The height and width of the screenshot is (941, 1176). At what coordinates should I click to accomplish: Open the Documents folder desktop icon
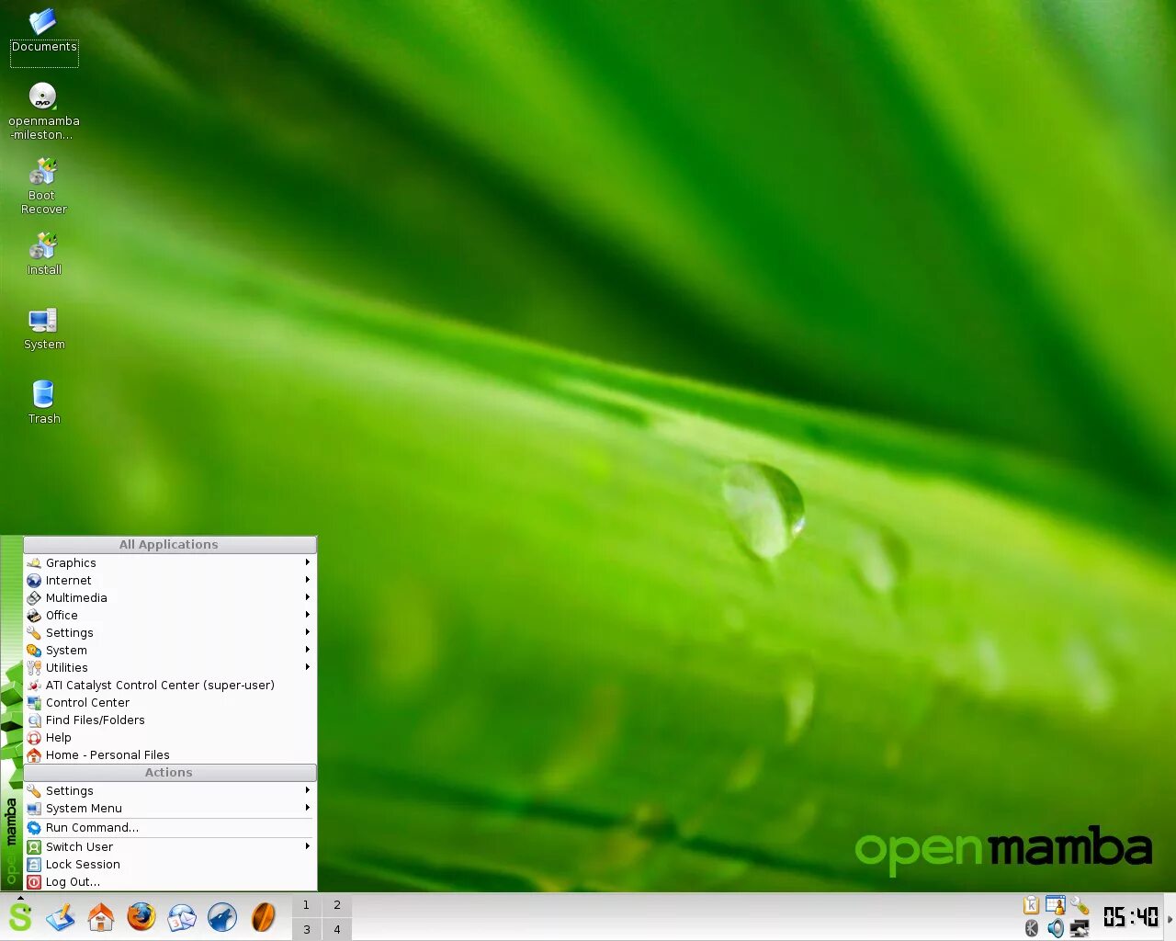click(x=43, y=32)
